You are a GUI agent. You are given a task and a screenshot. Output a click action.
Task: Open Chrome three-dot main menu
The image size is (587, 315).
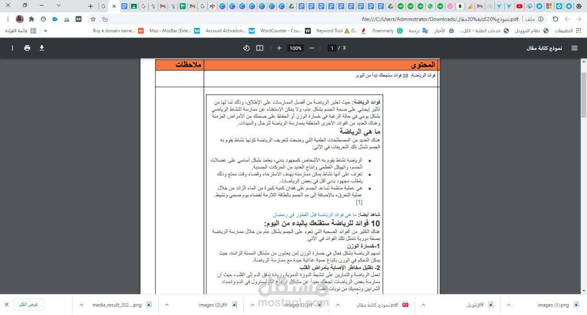click(x=8, y=19)
